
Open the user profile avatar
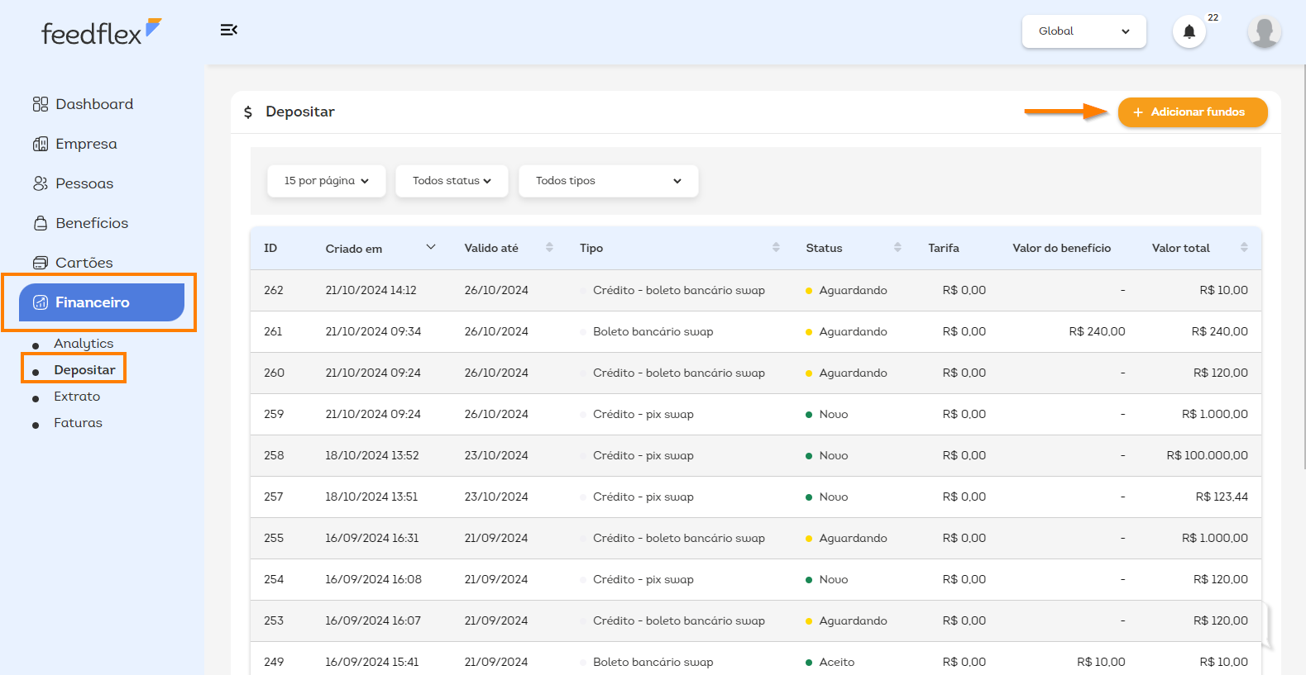[x=1263, y=32]
